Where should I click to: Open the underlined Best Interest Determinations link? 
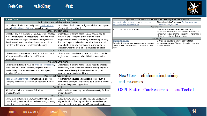coord(18,79)
